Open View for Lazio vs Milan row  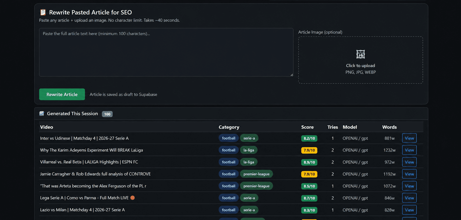click(409, 210)
